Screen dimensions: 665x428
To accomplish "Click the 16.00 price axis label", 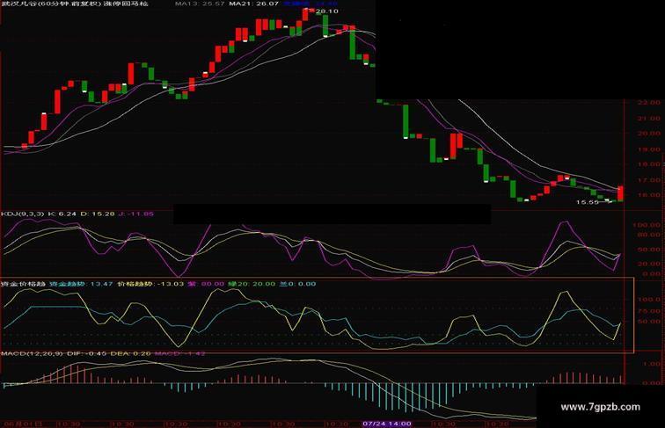I will pos(649,195).
